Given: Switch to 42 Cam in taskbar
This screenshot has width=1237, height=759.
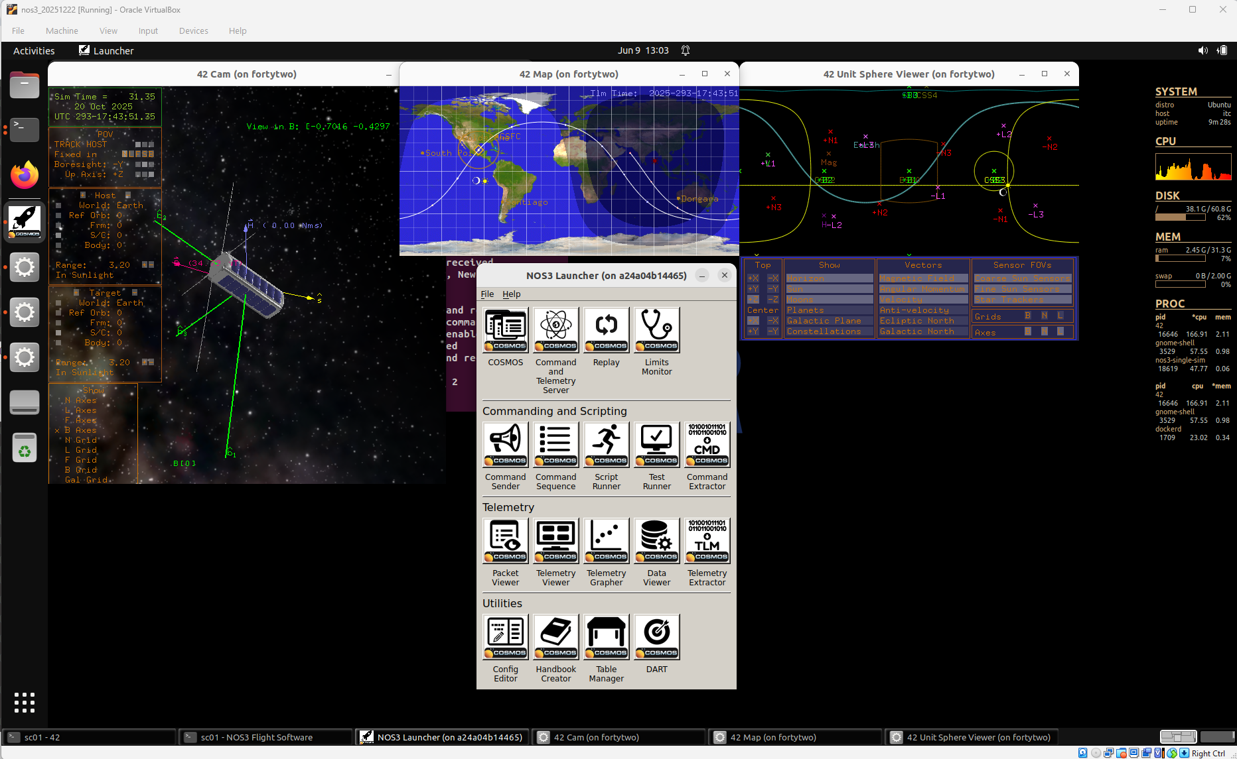Looking at the screenshot, I should [620, 737].
